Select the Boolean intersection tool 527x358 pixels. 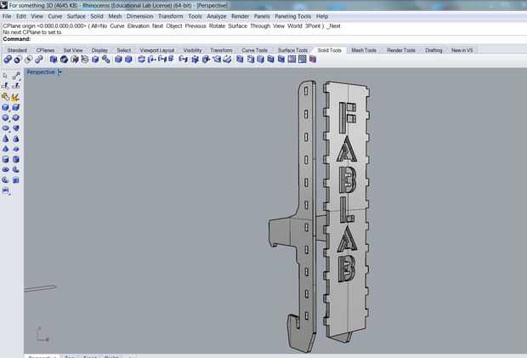(29, 60)
